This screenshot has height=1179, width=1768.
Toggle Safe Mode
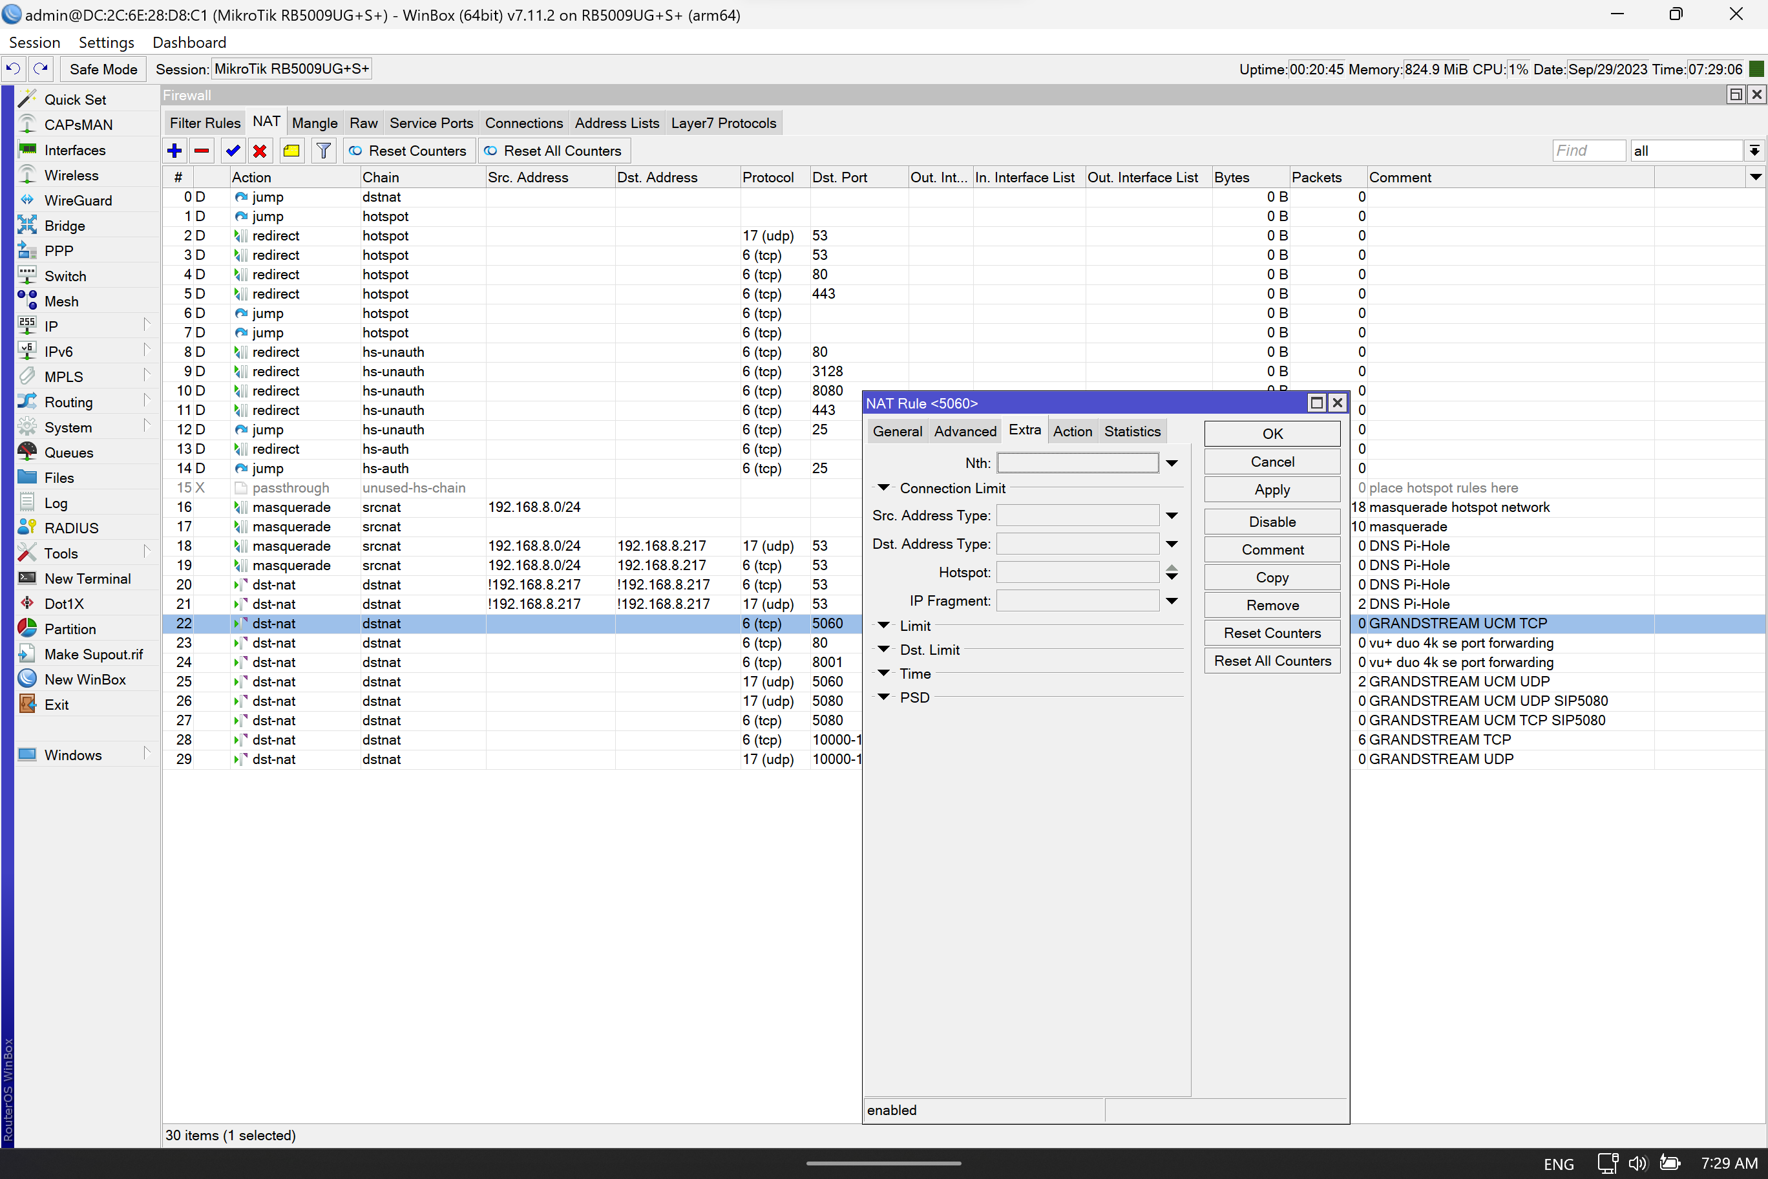tap(103, 69)
